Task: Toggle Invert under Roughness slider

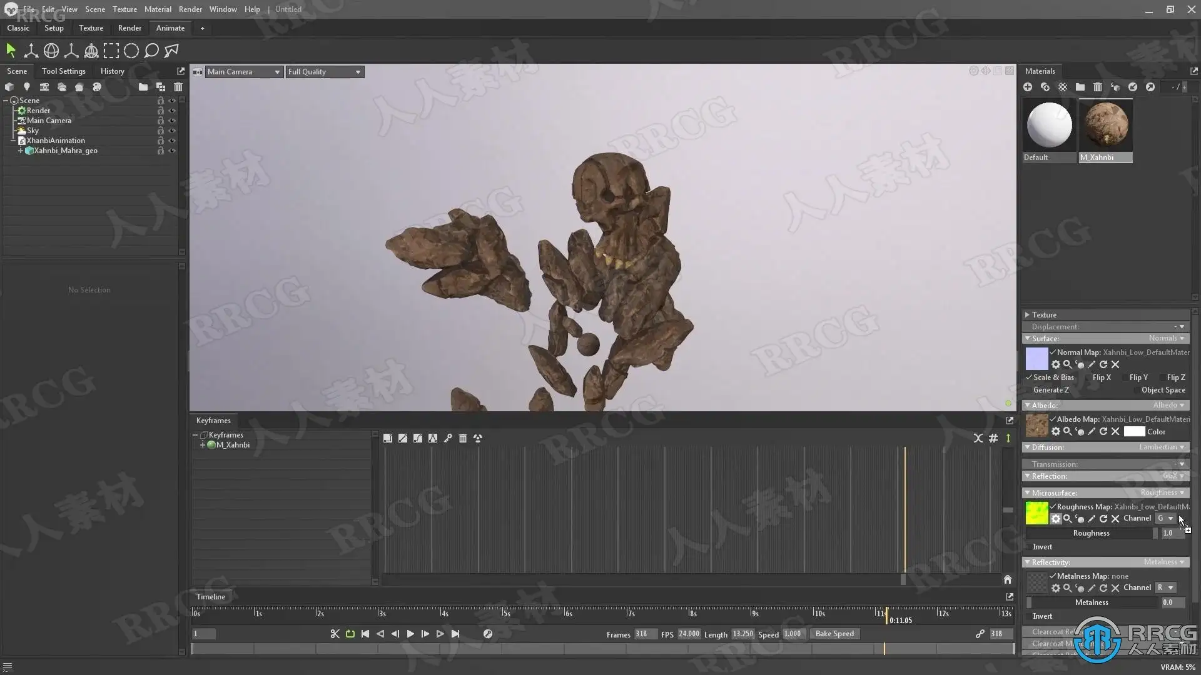Action: point(1029,547)
